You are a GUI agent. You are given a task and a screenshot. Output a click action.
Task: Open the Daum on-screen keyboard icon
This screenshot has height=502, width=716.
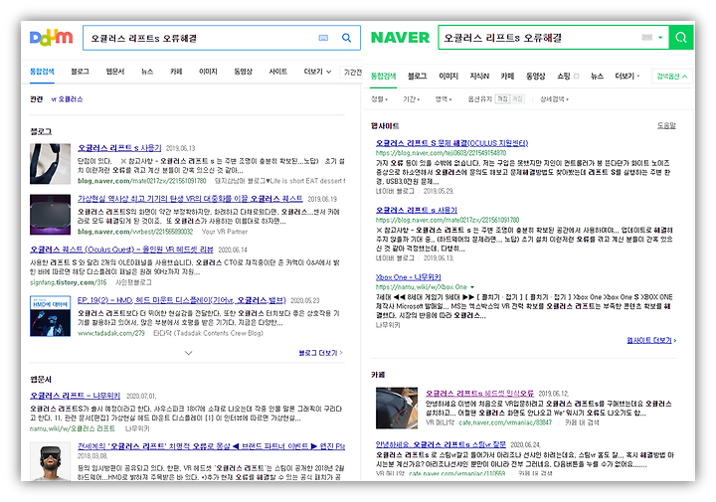323,38
